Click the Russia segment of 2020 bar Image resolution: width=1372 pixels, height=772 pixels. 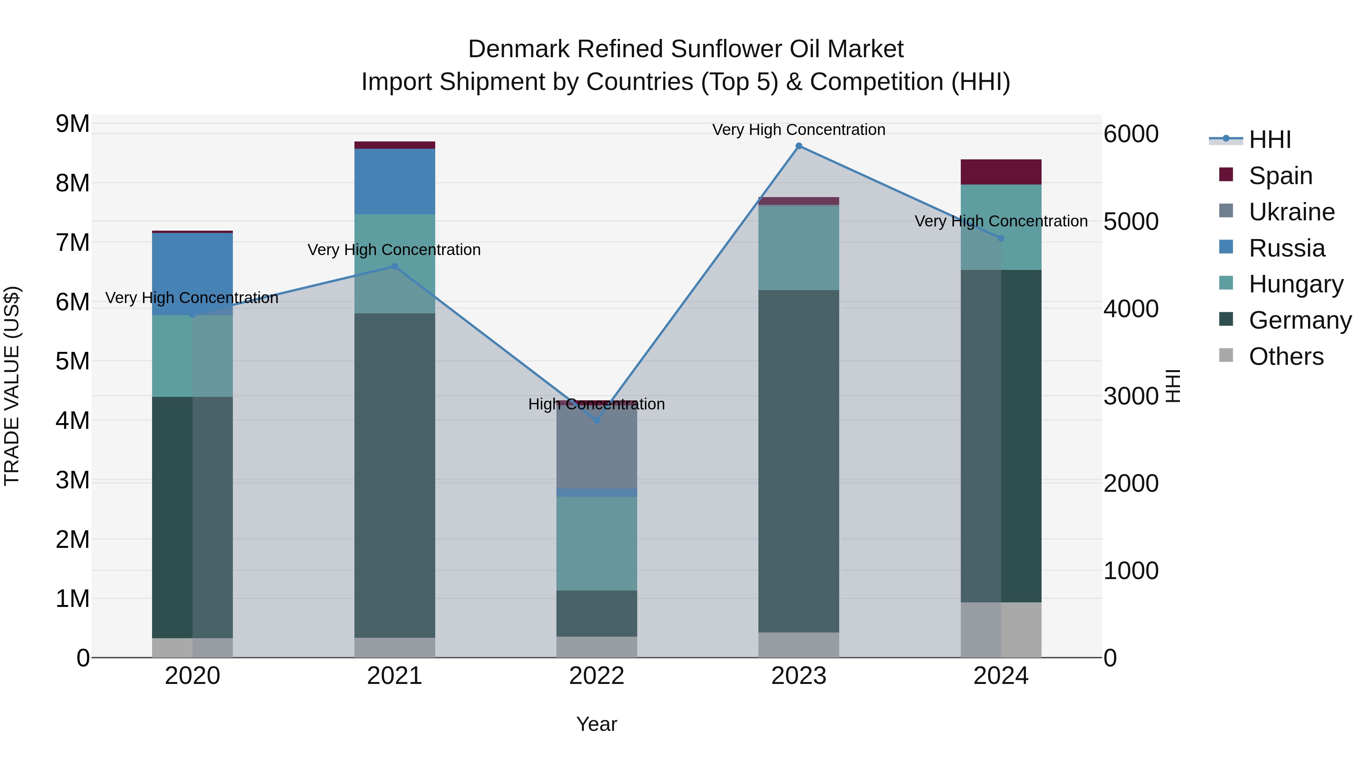pyautogui.click(x=193, y=274)
